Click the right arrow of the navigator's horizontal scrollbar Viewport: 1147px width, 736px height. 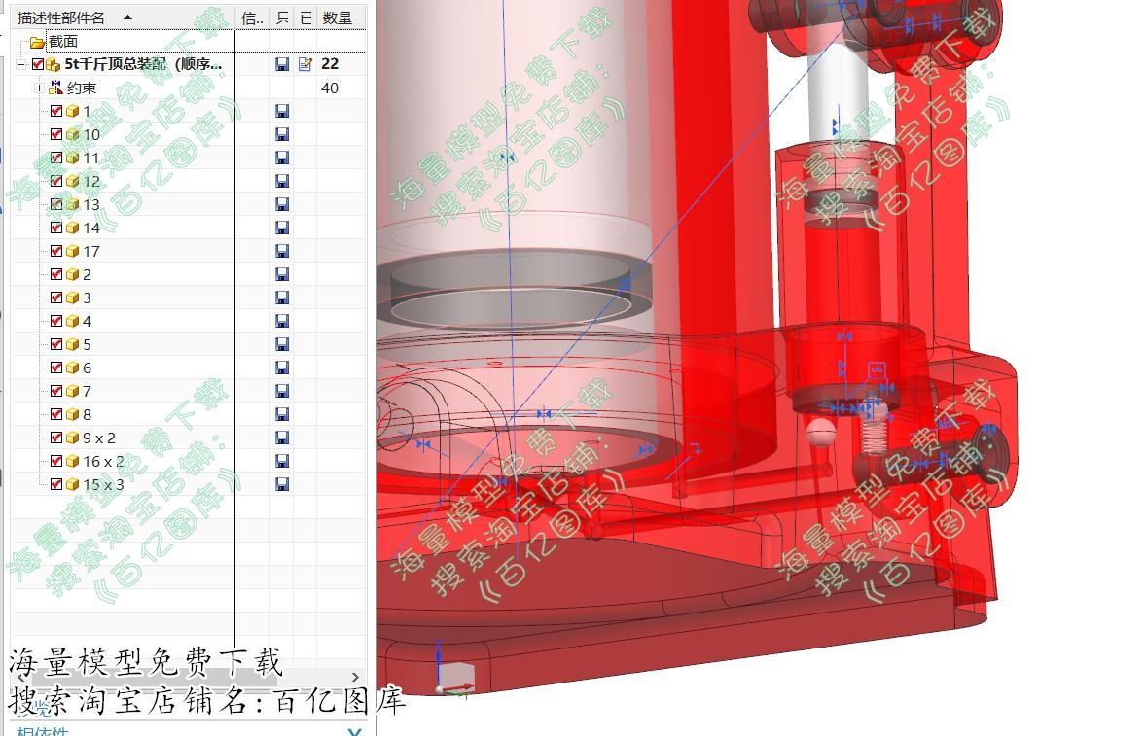coord(355,678)
